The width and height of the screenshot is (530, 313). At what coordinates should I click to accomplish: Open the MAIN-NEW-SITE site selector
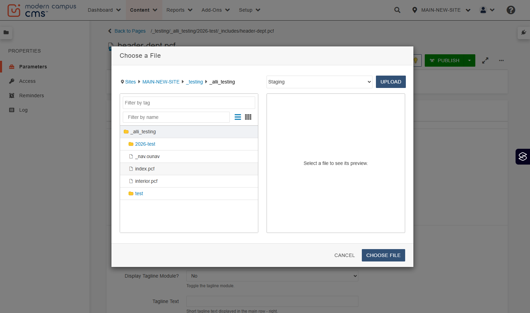(441, 10)
